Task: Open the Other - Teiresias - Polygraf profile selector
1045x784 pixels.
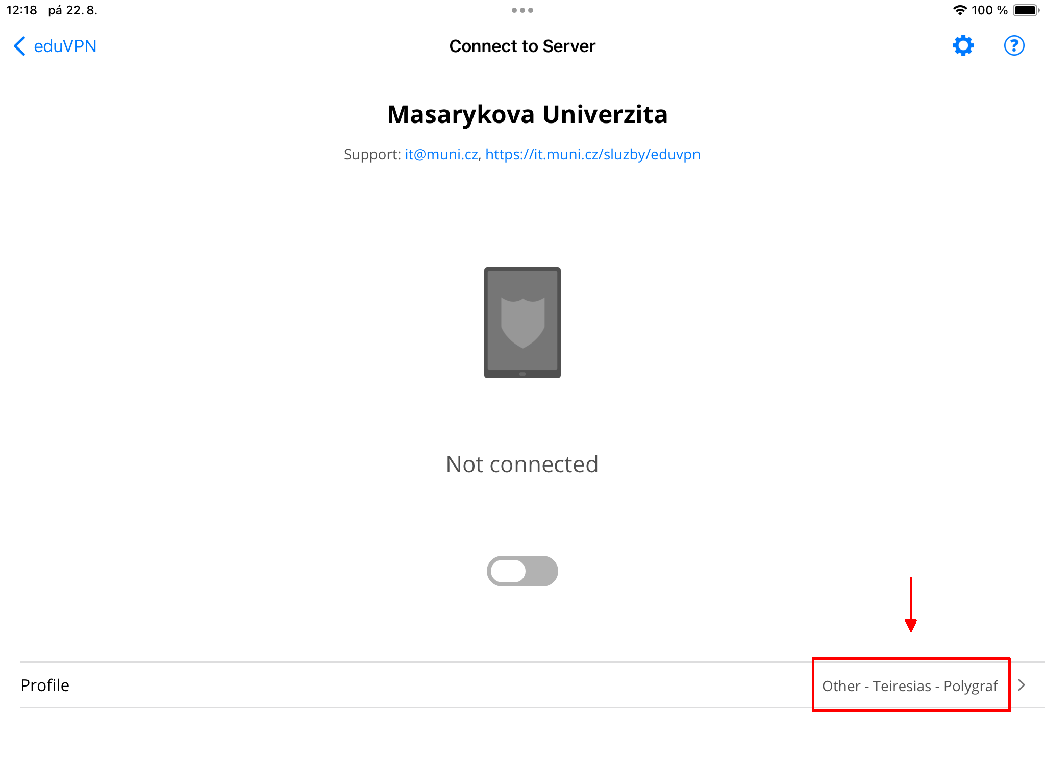Action: coord(910,685)
